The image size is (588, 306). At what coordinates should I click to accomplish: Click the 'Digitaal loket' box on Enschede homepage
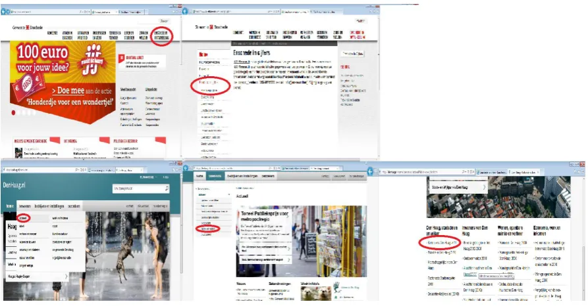pos(142,62)
